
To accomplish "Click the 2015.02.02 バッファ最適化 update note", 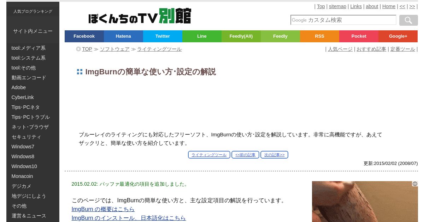I will tap(130, 184).
